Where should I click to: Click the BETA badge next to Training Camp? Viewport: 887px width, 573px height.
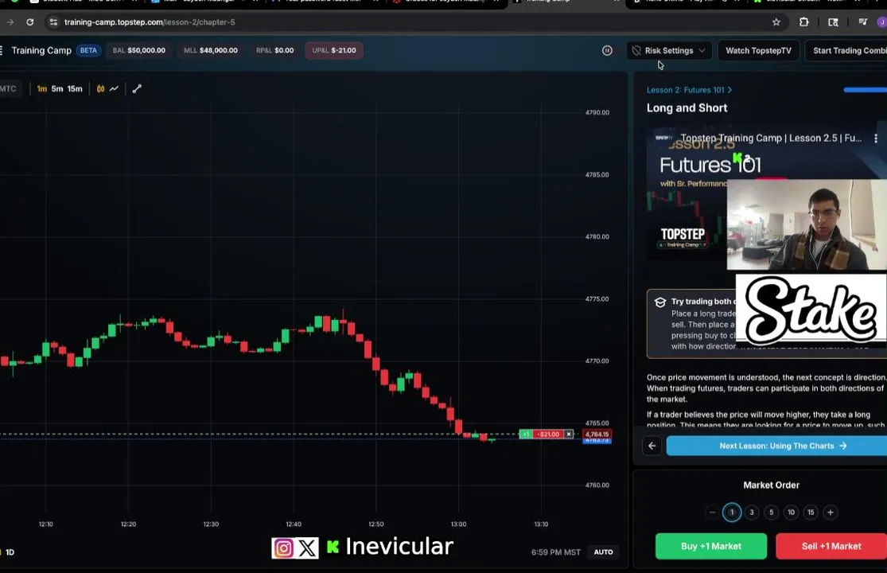coord(88,50)
